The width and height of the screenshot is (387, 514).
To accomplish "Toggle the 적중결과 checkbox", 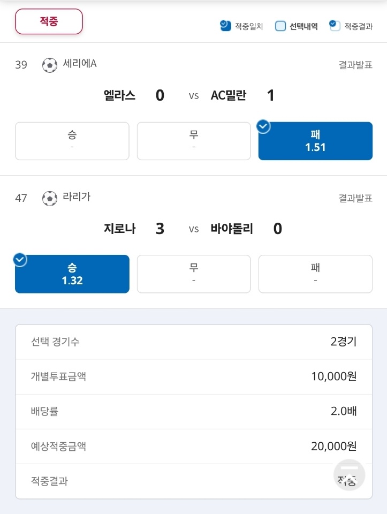I will tap(335, 26).
